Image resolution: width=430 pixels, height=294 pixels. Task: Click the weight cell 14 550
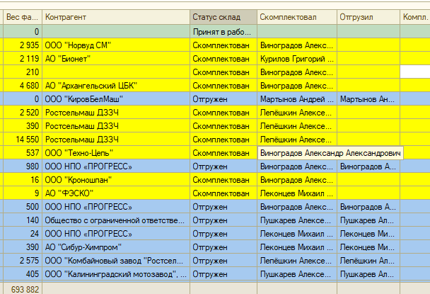tap(23, 140)
